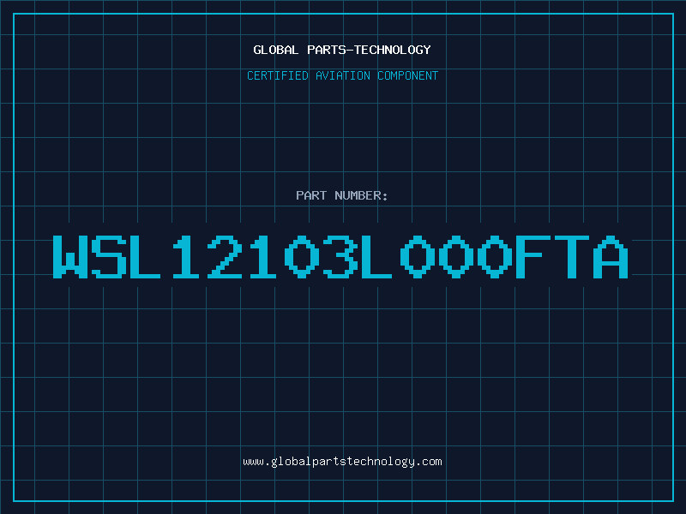Open www.globalpartstechnology.com link
Screen dimensions: 686x514
tap(342, 462)
